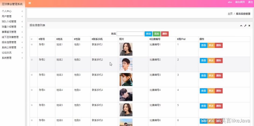View details of row 账号4 with 查看
The height and width of the screenshot is (126, 254).
point(203,91)
